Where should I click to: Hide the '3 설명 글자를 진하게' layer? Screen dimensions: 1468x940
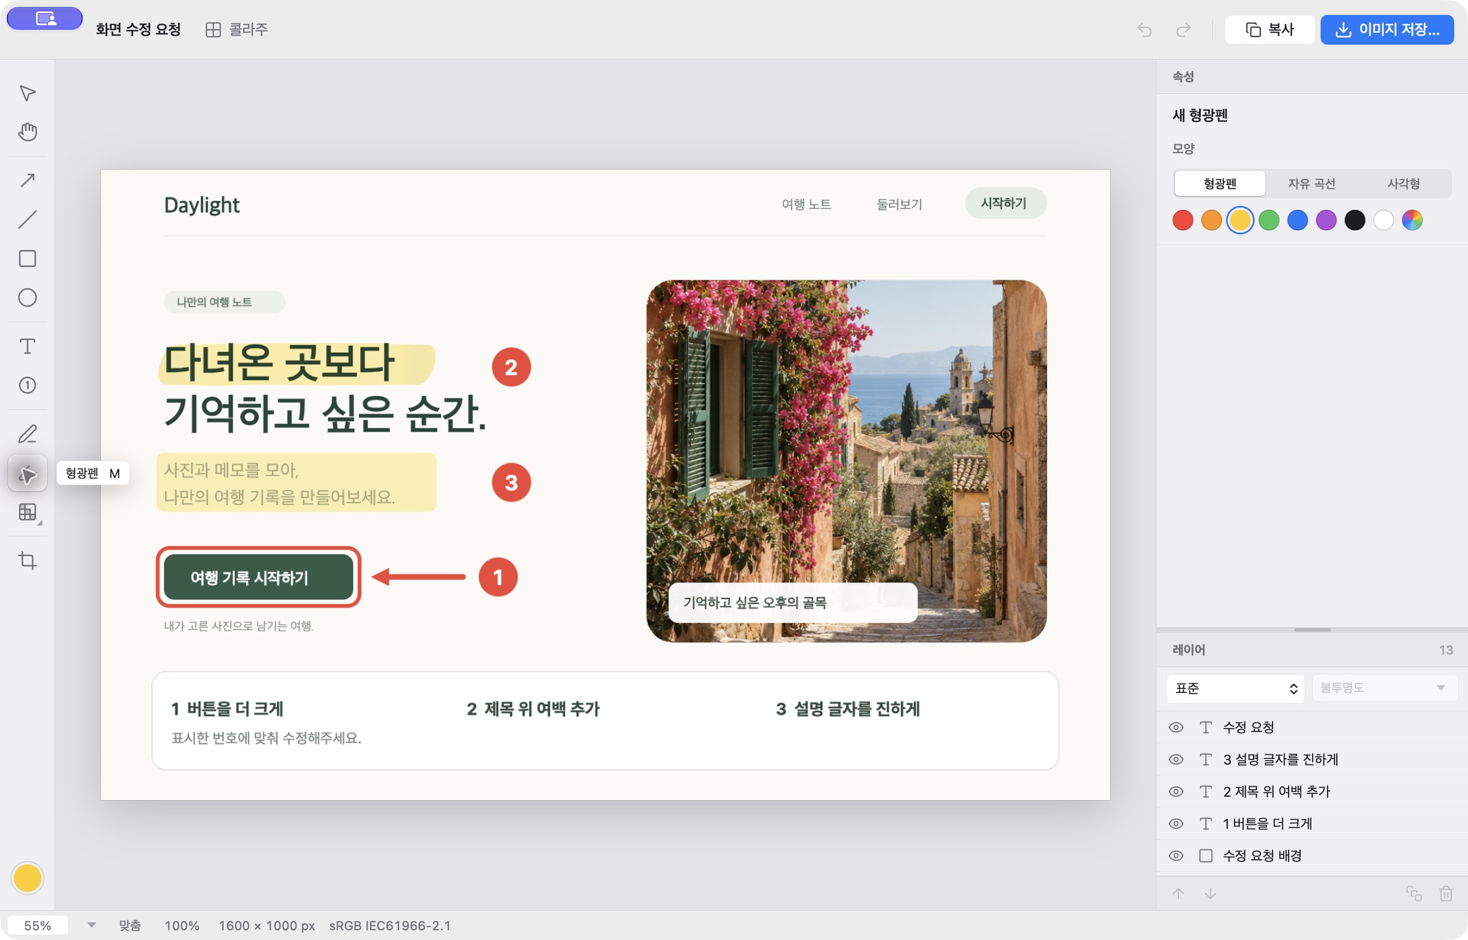coord(1176,759)
